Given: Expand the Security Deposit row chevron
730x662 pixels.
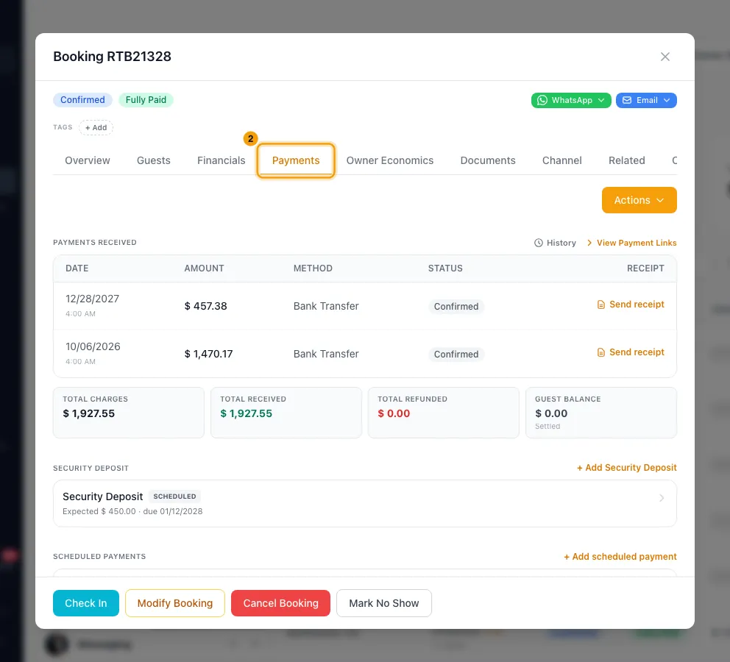Looking at the screenshot, I should tap(662, 498).
